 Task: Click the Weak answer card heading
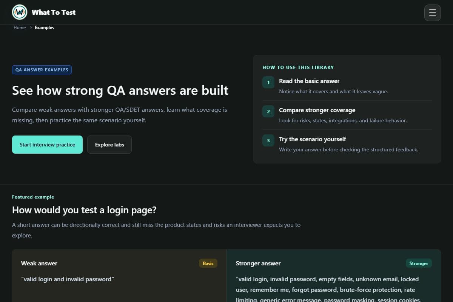click(x=39, y=263)
